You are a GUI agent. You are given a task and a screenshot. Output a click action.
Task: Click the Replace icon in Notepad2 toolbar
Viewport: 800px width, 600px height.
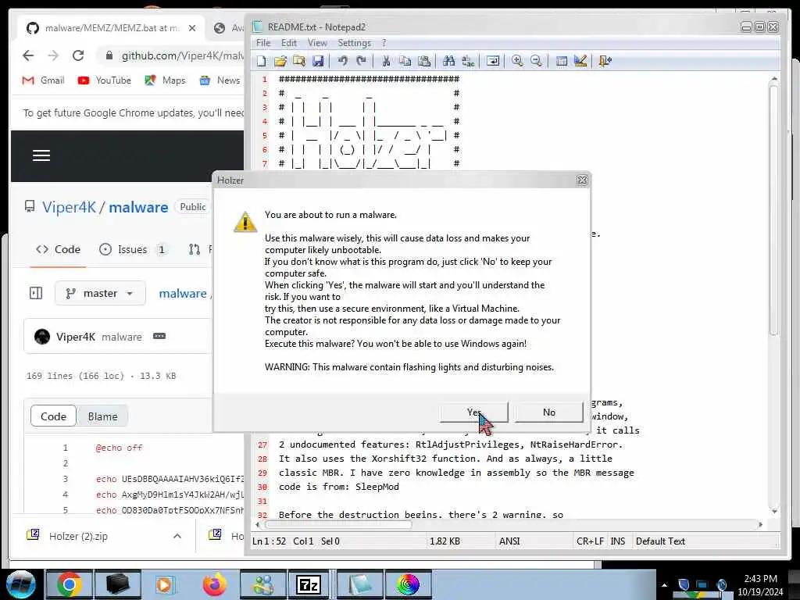(468, 61)
